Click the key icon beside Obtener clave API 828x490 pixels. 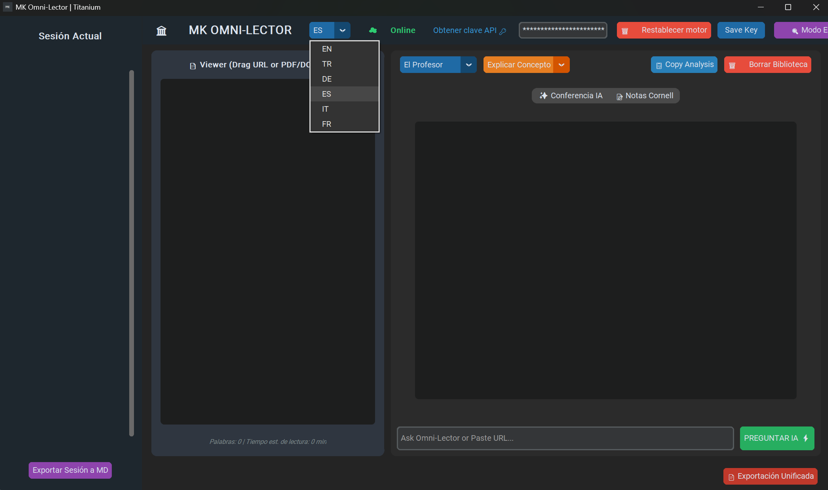tap(503, 31)
